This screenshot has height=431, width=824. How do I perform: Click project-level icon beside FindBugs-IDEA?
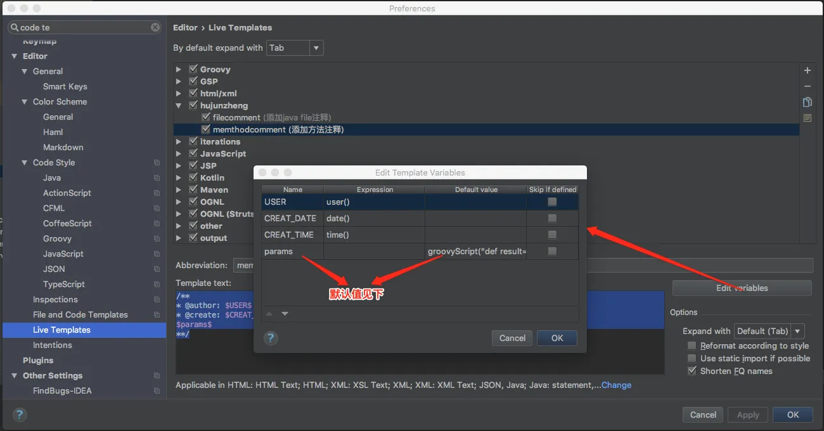pyautogui.click(x=157, y=391)
